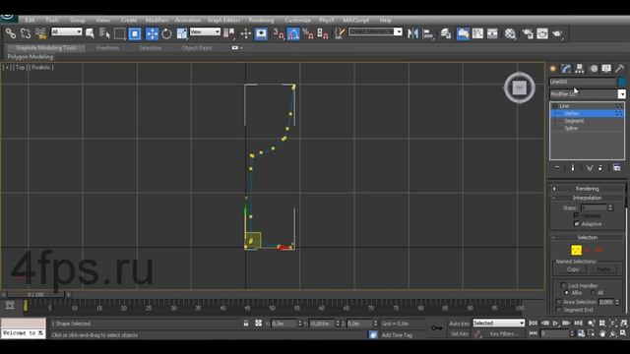Select Spline sub-object in modifier stack

click(x=571, y=129)
